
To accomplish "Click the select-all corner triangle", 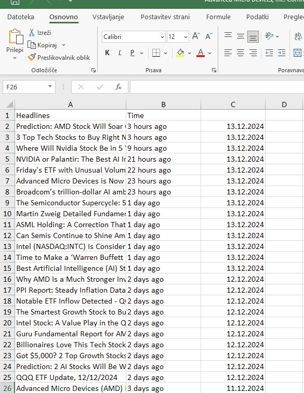I will point(9,104).
